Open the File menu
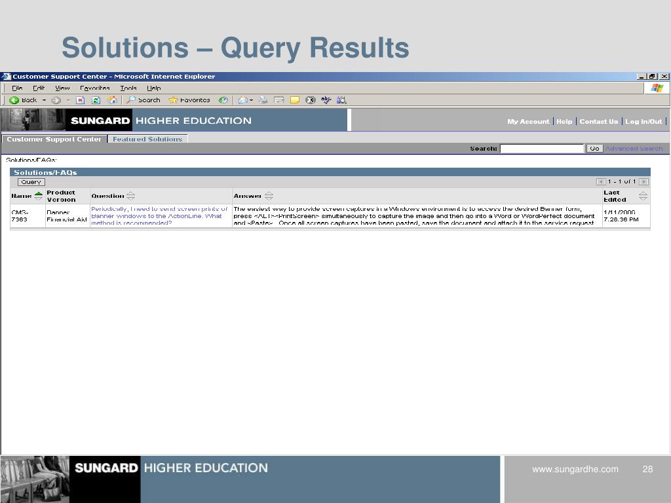671x503 pixels. 17,88
